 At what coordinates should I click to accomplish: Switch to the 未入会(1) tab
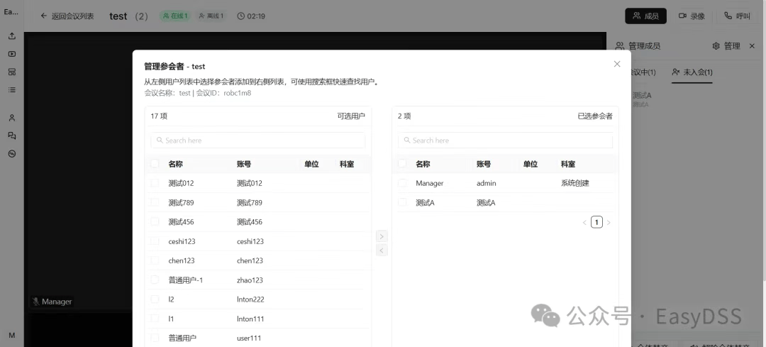click(692, 72)
